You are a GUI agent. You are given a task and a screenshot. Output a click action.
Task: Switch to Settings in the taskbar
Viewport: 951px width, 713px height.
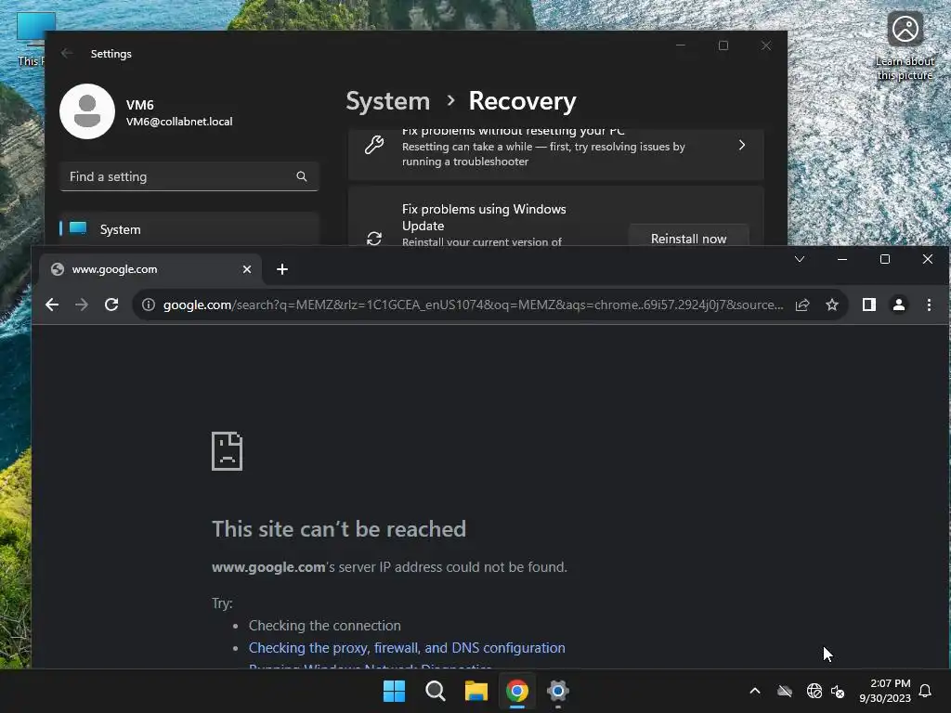pyautogui.click(x=558, y=691)
